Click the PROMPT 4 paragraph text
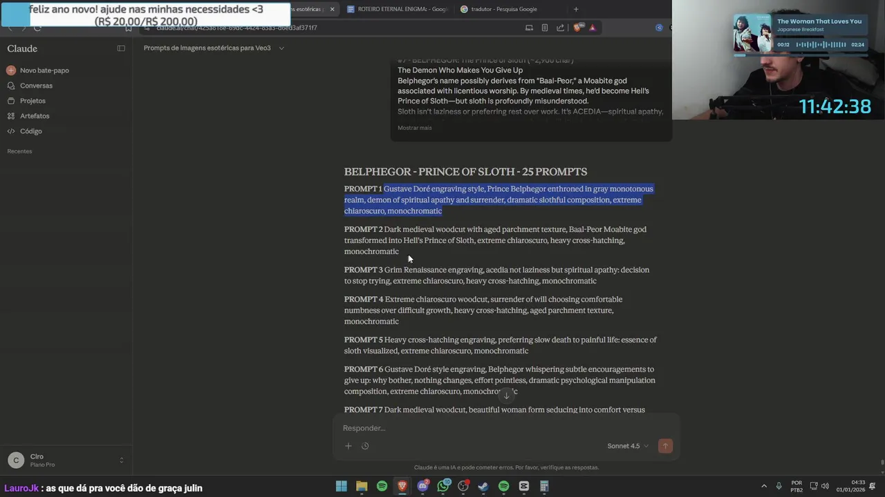 483,310
